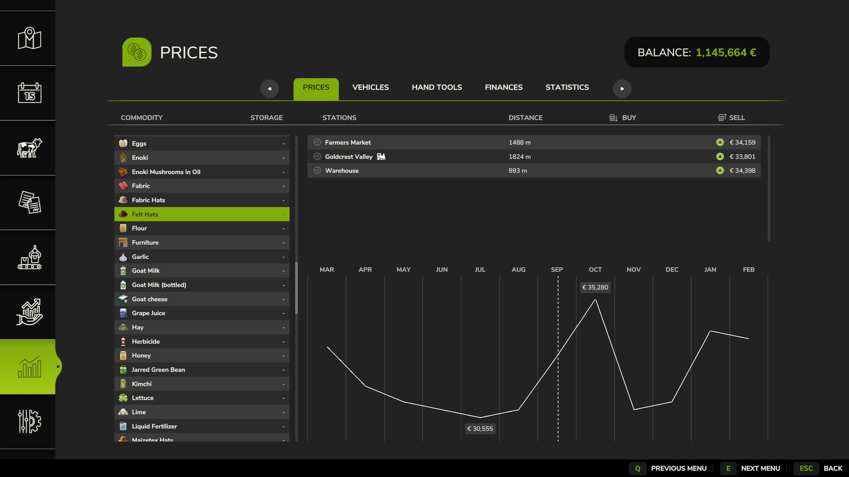Click the commodity list scrollbar
Image resolution: width=849 pixels, height=477 pixels.
[296, 288]
